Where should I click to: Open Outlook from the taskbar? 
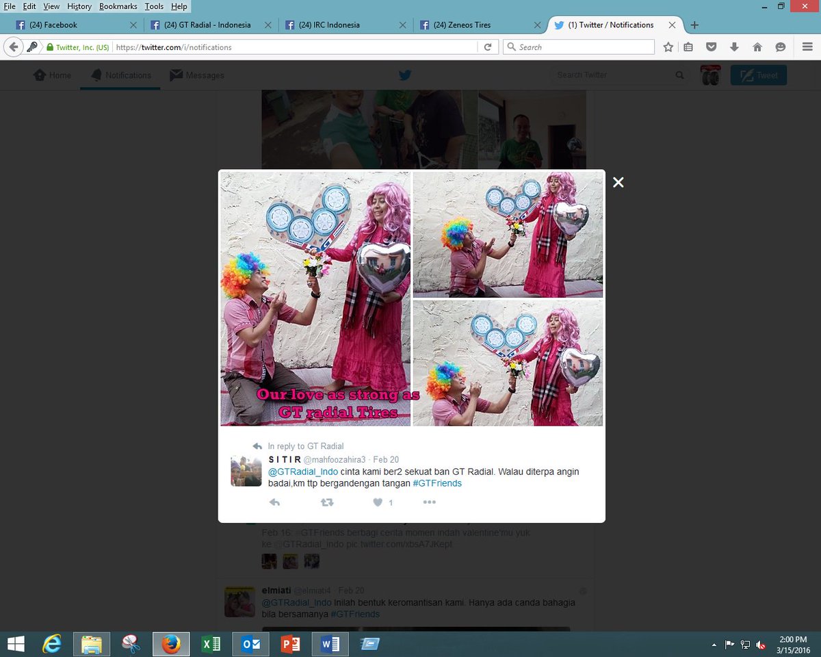250,644
